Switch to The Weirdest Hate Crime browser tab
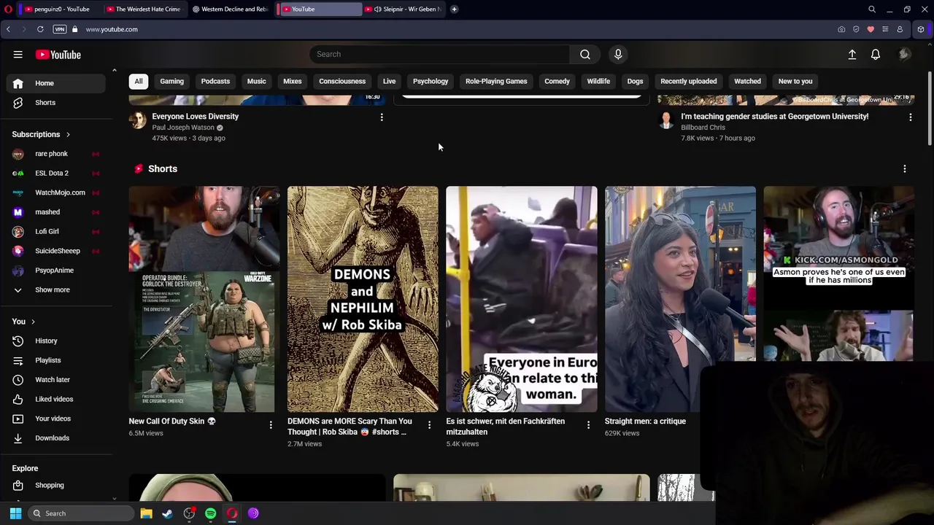This screenshot has width=934, height=525. (x=143, y=9)
